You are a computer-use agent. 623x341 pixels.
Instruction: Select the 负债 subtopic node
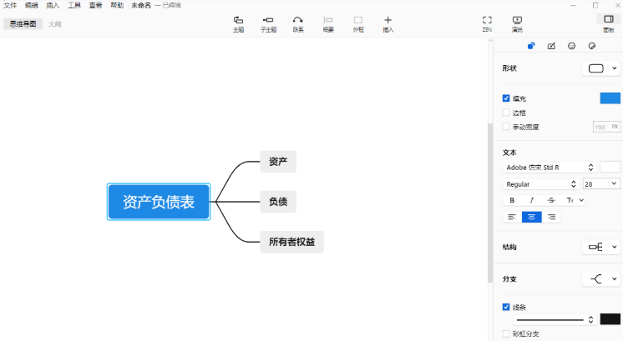pyautogui.click(x=278, y=202)
